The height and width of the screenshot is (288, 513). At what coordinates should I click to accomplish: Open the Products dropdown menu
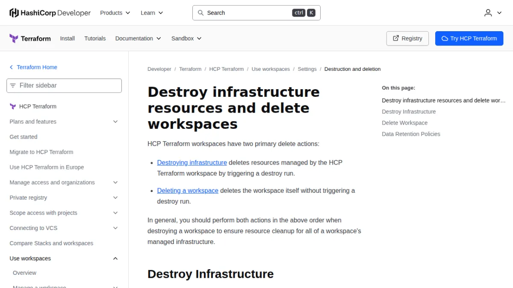(115, 13)
